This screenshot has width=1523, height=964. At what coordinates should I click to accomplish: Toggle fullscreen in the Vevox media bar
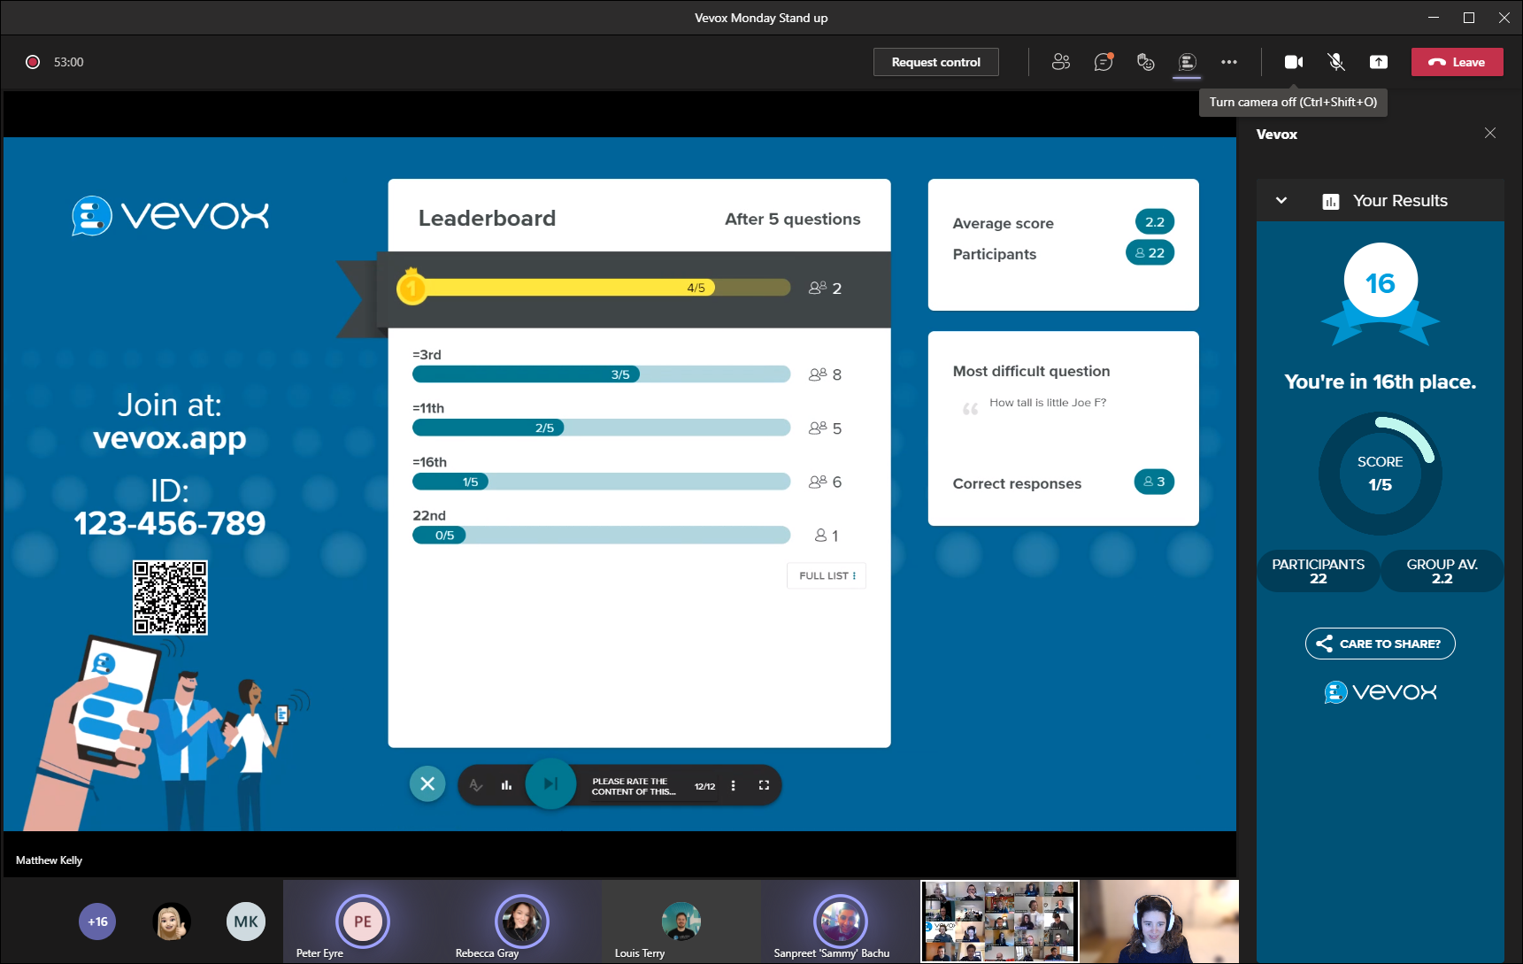coord(764,784)
